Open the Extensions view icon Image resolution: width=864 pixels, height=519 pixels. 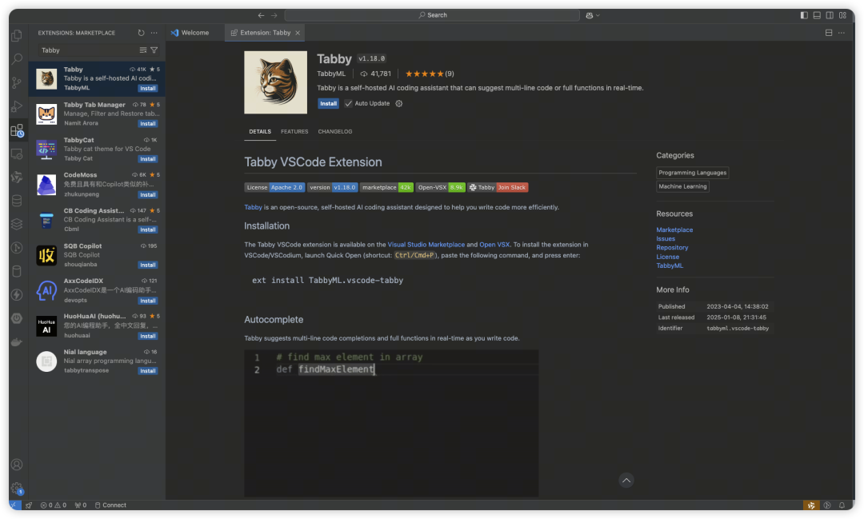tap(17, 130)
